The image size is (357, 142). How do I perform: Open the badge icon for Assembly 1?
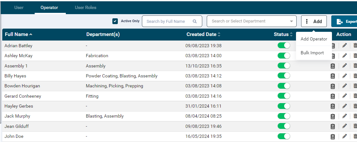pyautogui.click(x=333, y=66)
